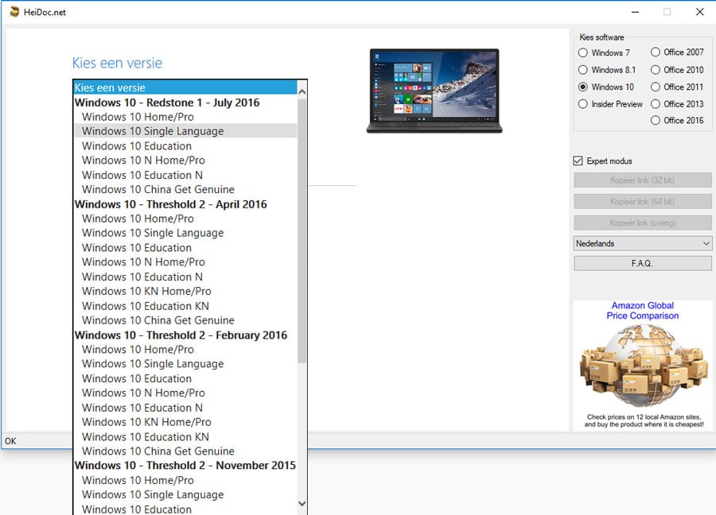
Task: Select the Office 2016 radio button
Action: pyautogui.click(x=656, y=121)
